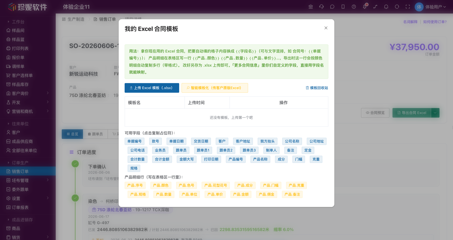Expand 营销和商机 sidebar menu

click(x=28, y=112)
